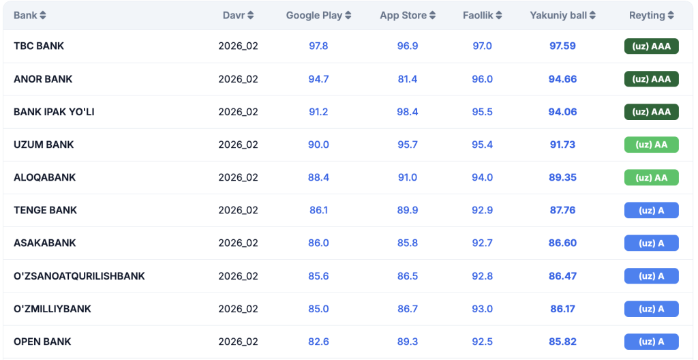This screenshot has width=698, height=360.
Task: Click the ANOR BANK (uz) AAA badge
Action: pyautogui.click(x=651, y=79)
